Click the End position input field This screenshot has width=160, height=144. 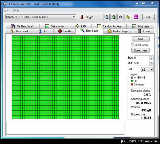[x=142, y=63]
